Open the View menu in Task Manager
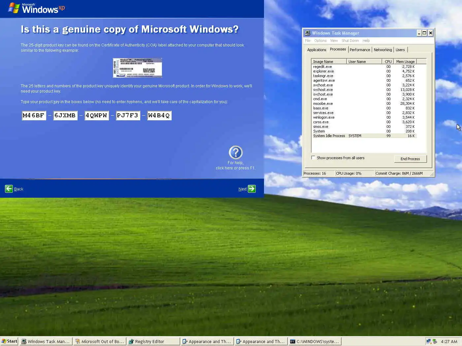Screen dimensions: 462x346 coord(334,41)
